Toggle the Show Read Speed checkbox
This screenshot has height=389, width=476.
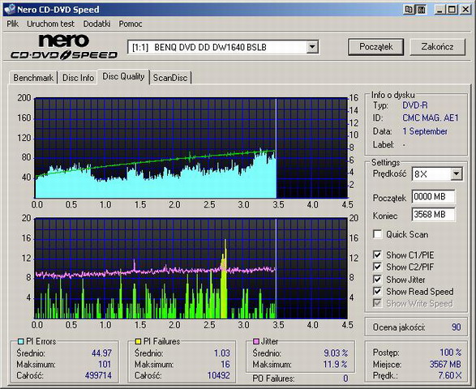(377, 291)
